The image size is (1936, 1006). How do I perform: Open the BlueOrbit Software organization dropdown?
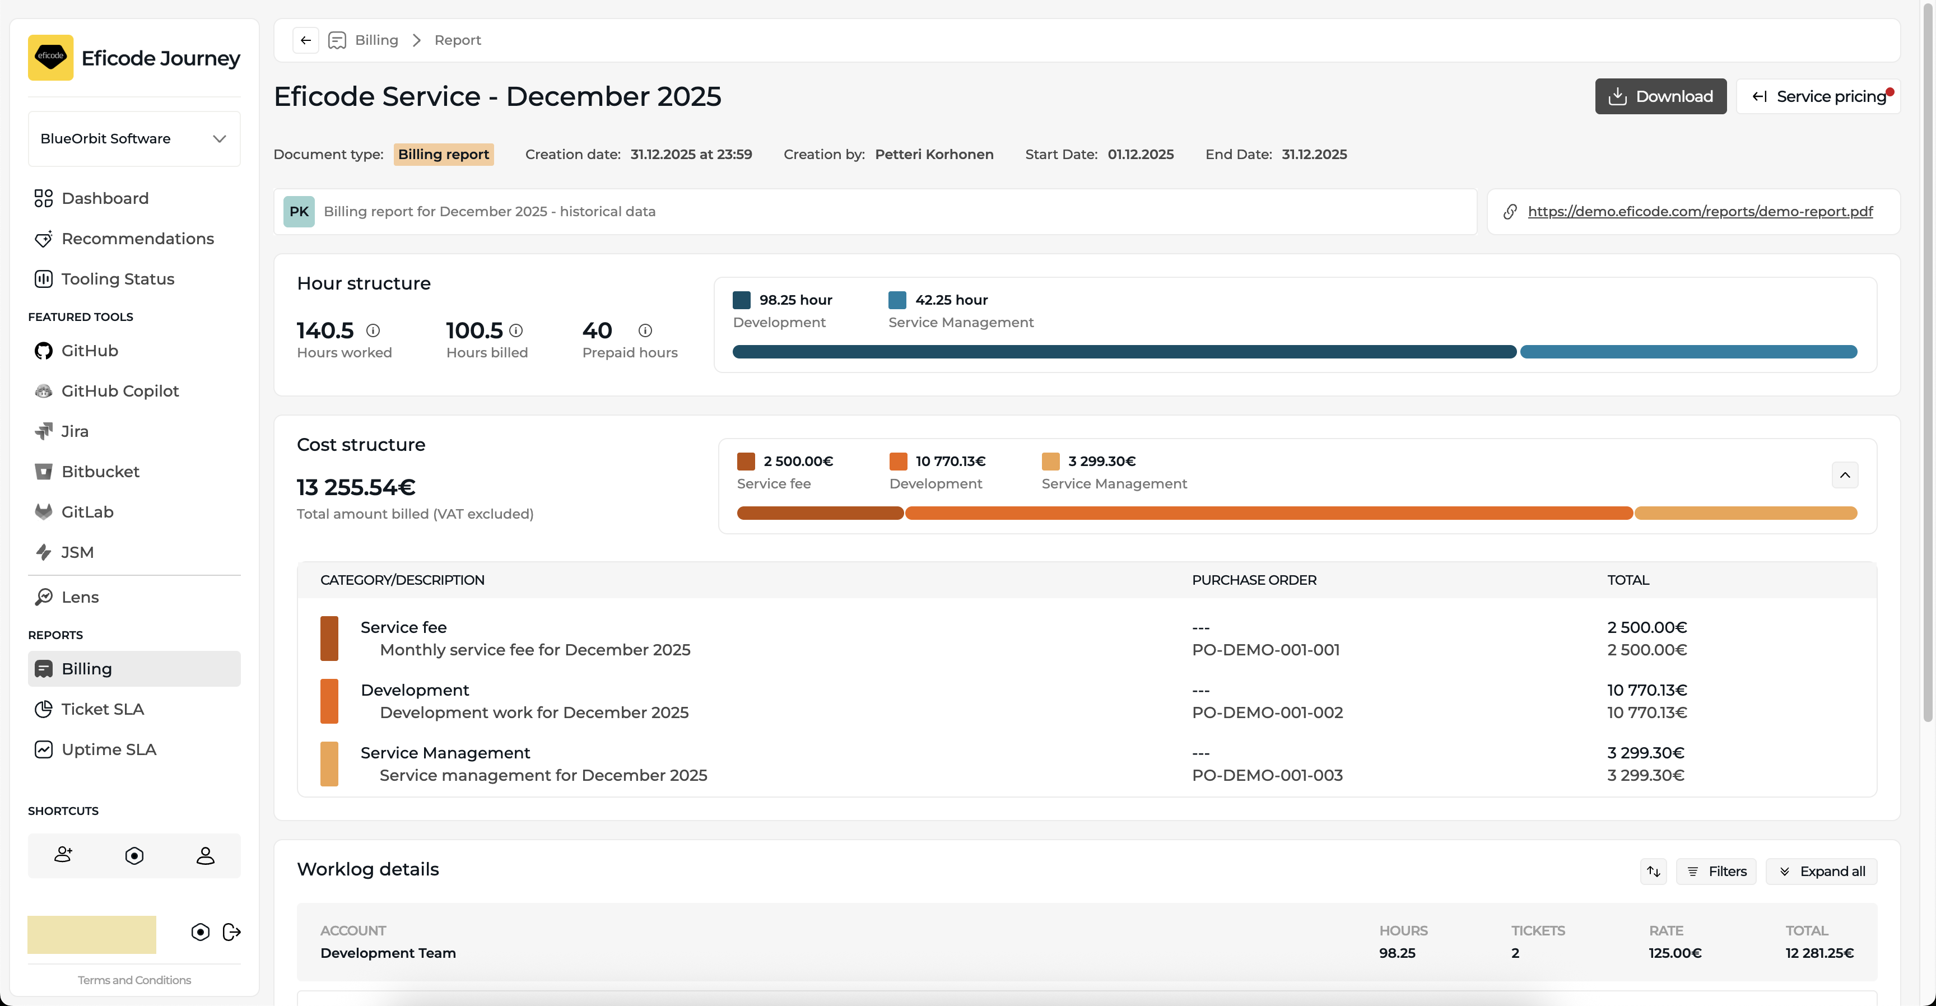[134, 139]
